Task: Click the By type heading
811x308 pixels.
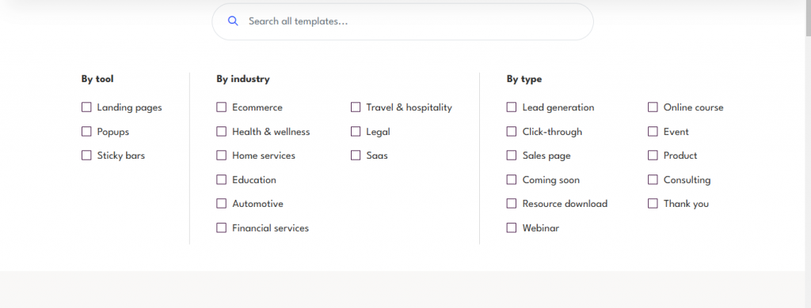Action: tap(524, 79)
